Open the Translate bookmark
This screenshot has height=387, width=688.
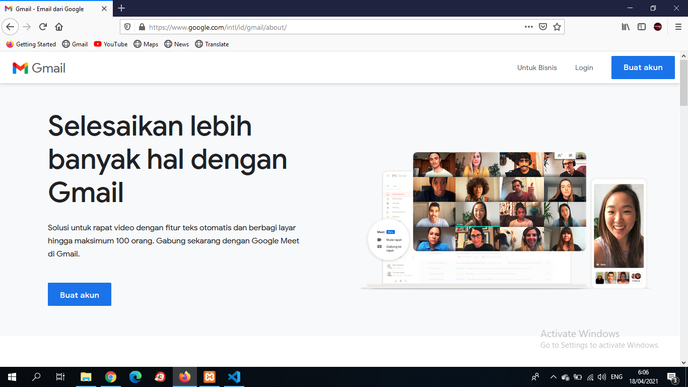tap(212, 44)
